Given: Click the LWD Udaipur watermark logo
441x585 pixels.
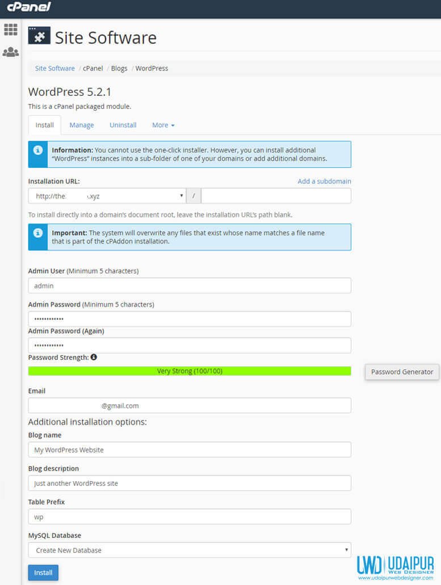Looking at the screenshot, I should (395, 567).
